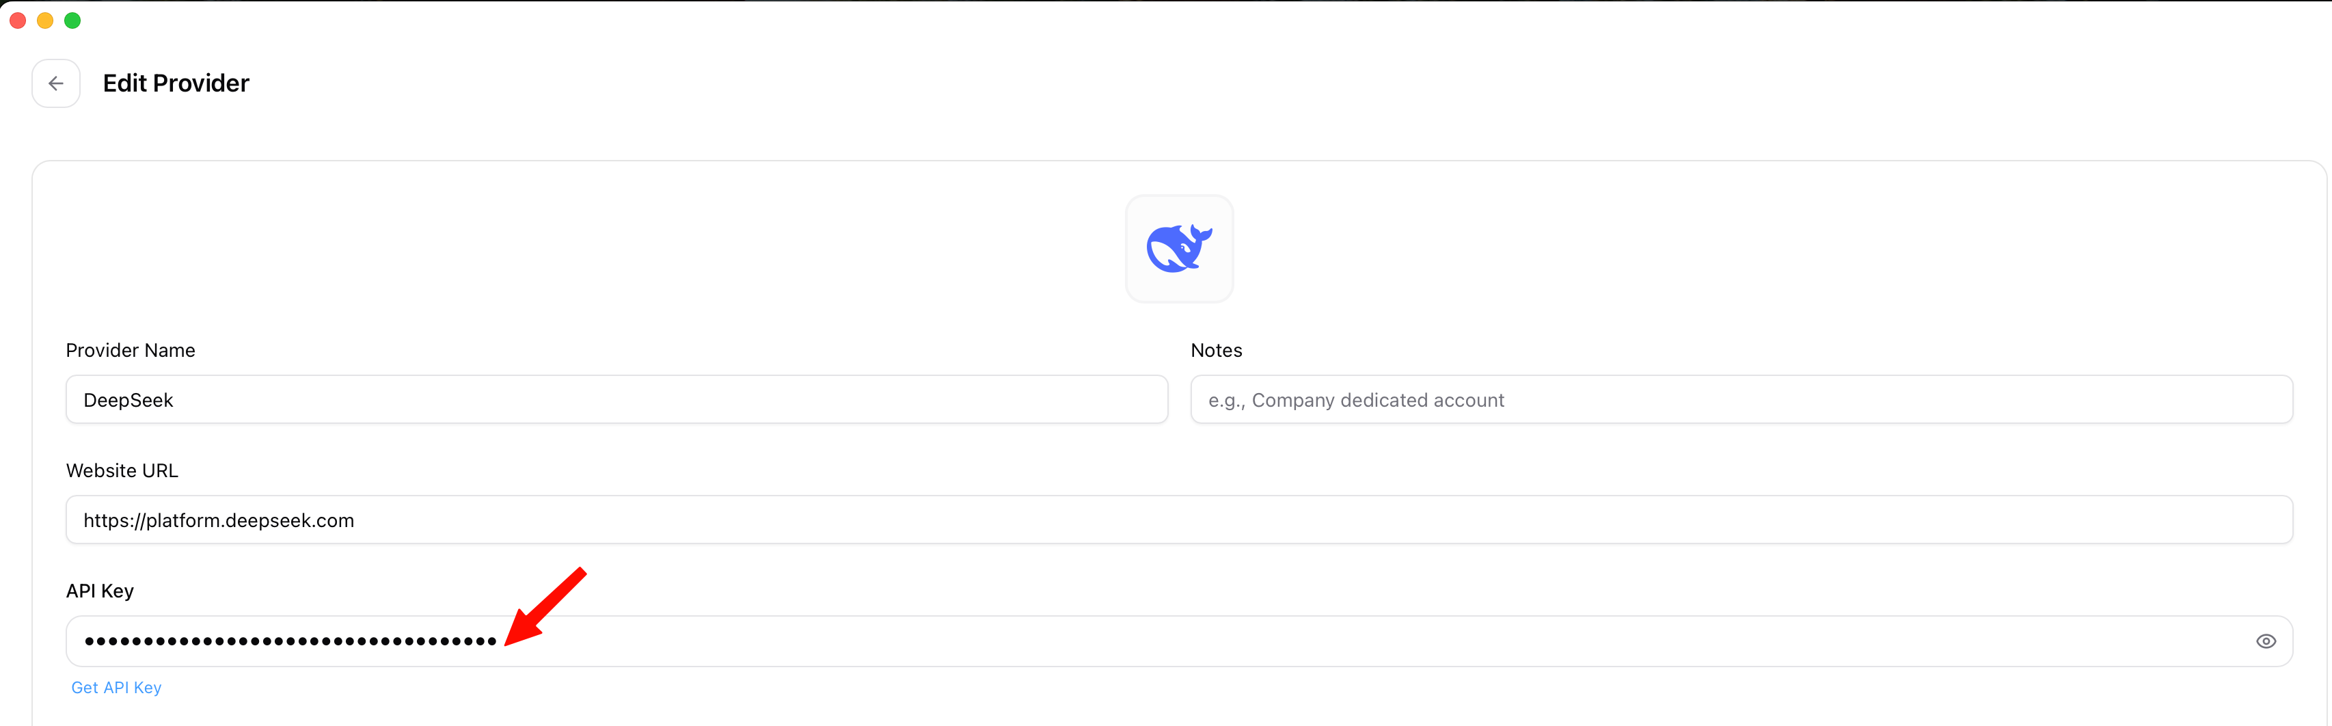This screenshot has height=726, width=2332.
Task: Select the Website URL field
Action: pos(1179,520)
